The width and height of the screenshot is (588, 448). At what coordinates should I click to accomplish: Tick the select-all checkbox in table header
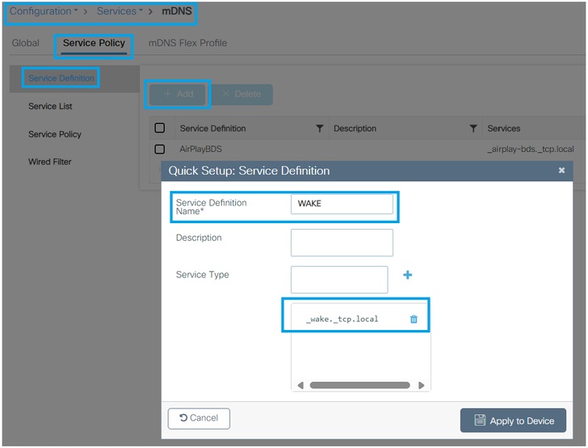[160, 128]
